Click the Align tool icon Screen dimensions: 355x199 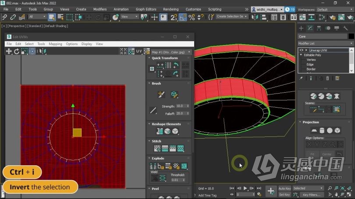[263, 17]
